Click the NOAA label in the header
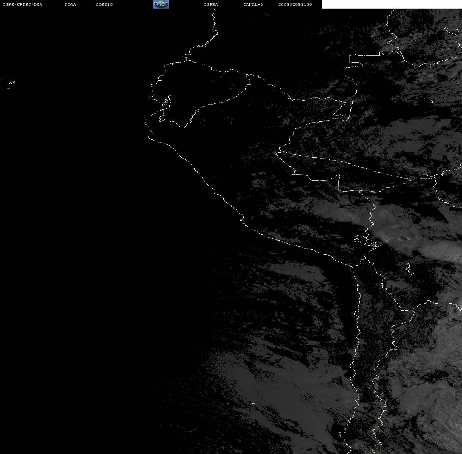 click(x=70, y=4)
